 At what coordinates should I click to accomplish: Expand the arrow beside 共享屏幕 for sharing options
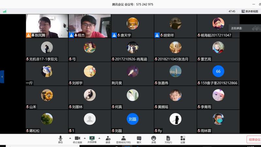pos(99,138)
